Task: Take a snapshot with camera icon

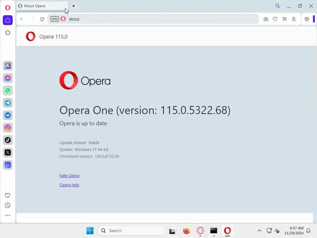Action: [x=266, y=19]
